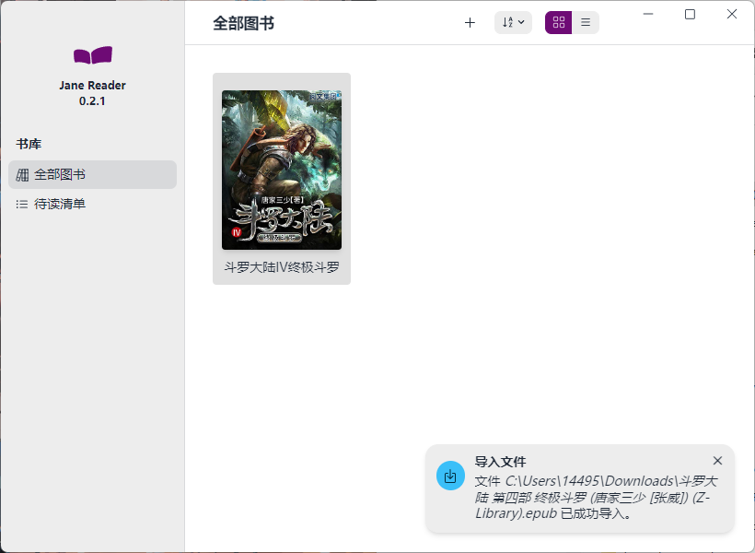Click the book title 斗罗大陆IV终极斗罗
This screenshot has height=553, width=755.
click(x=282, y=267)
